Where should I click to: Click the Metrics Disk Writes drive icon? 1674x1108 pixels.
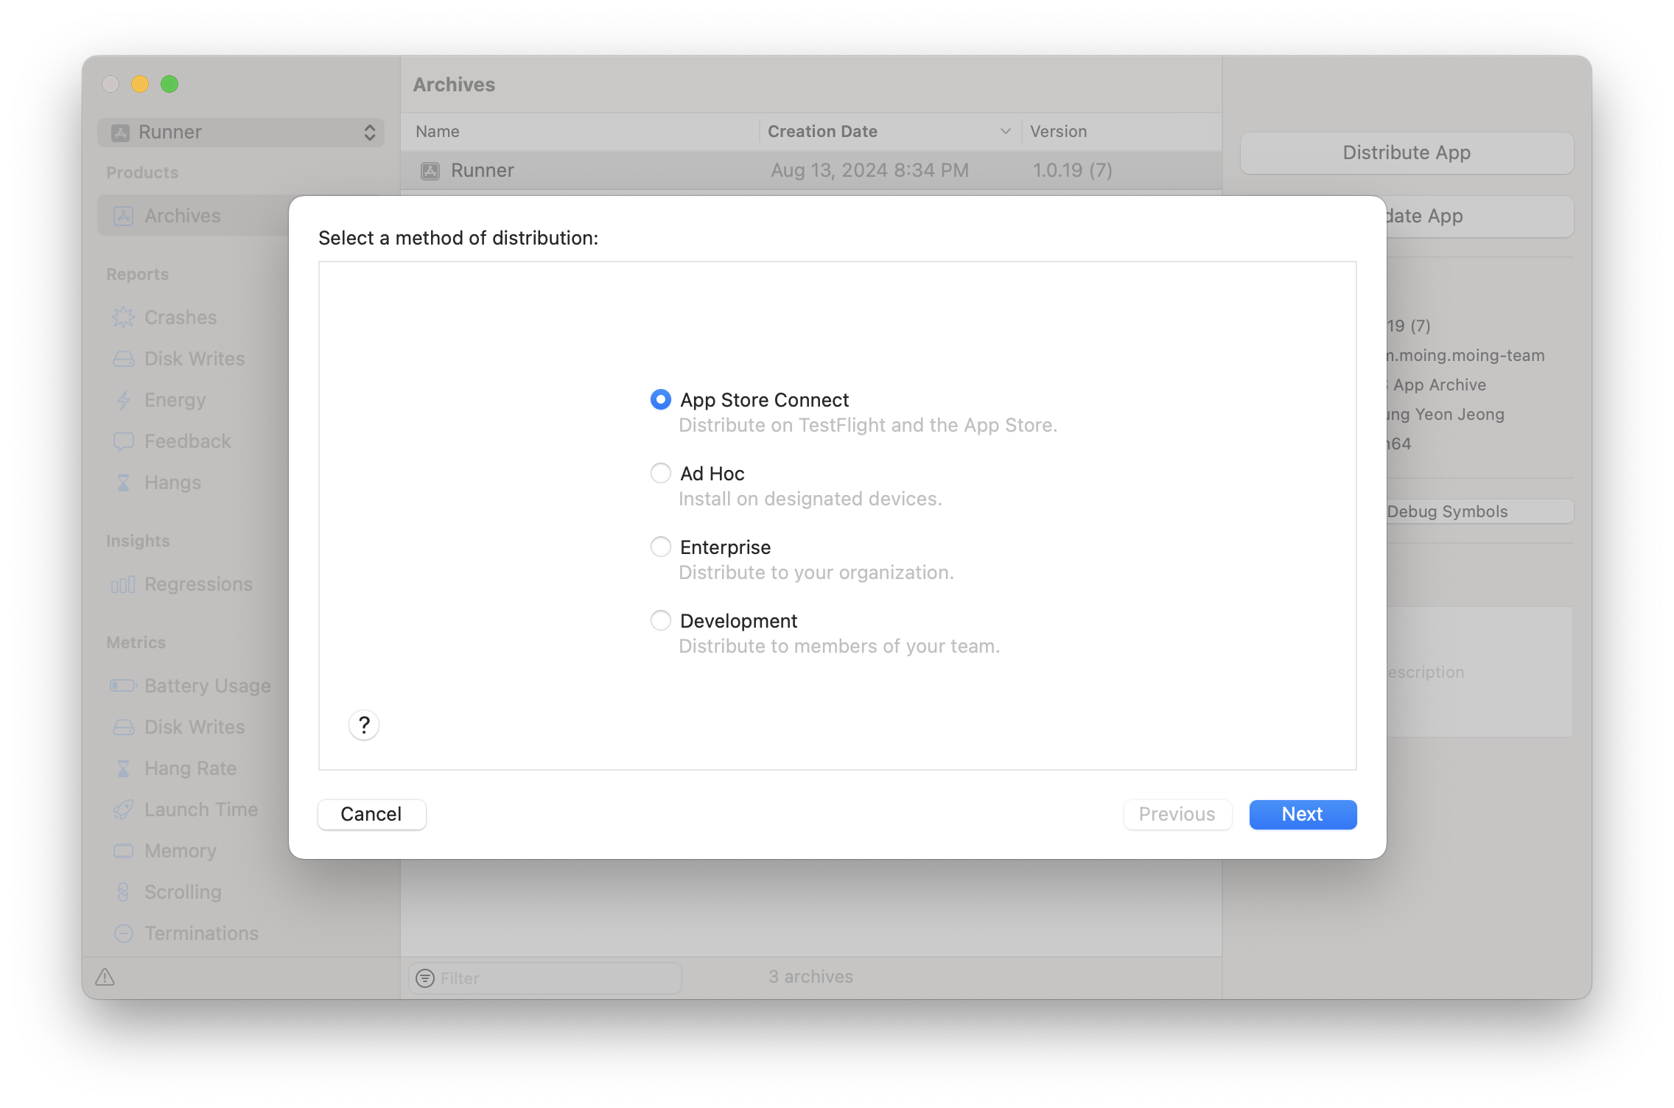click(123, 727)
